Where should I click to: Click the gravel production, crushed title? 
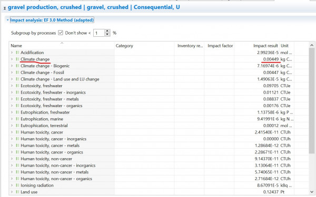point(94,7)
